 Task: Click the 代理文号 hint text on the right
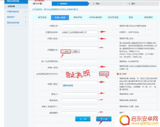tap(132, 26)
